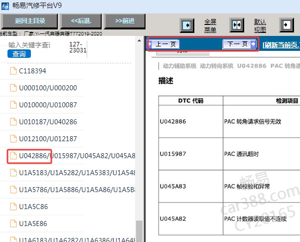300x242 pixels.
Task: Click the document icon beside U010187/U040286
Action: [x=13, y=122]
